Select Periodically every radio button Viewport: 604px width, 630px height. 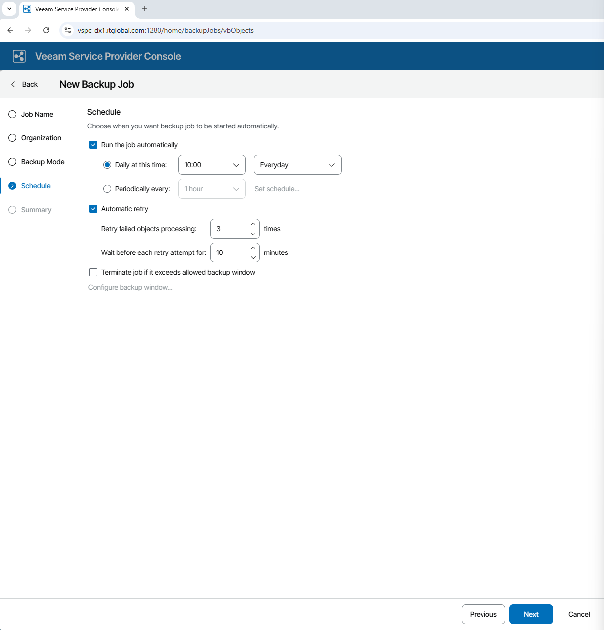click(x=107, y=189)
